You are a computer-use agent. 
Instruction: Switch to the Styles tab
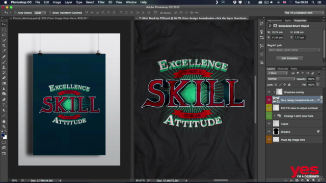288,20
